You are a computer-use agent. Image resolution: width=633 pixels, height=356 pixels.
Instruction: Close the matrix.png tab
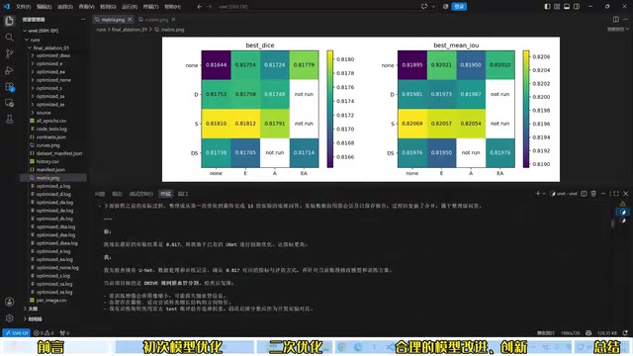pyautogui.click(x=130, y=20)
